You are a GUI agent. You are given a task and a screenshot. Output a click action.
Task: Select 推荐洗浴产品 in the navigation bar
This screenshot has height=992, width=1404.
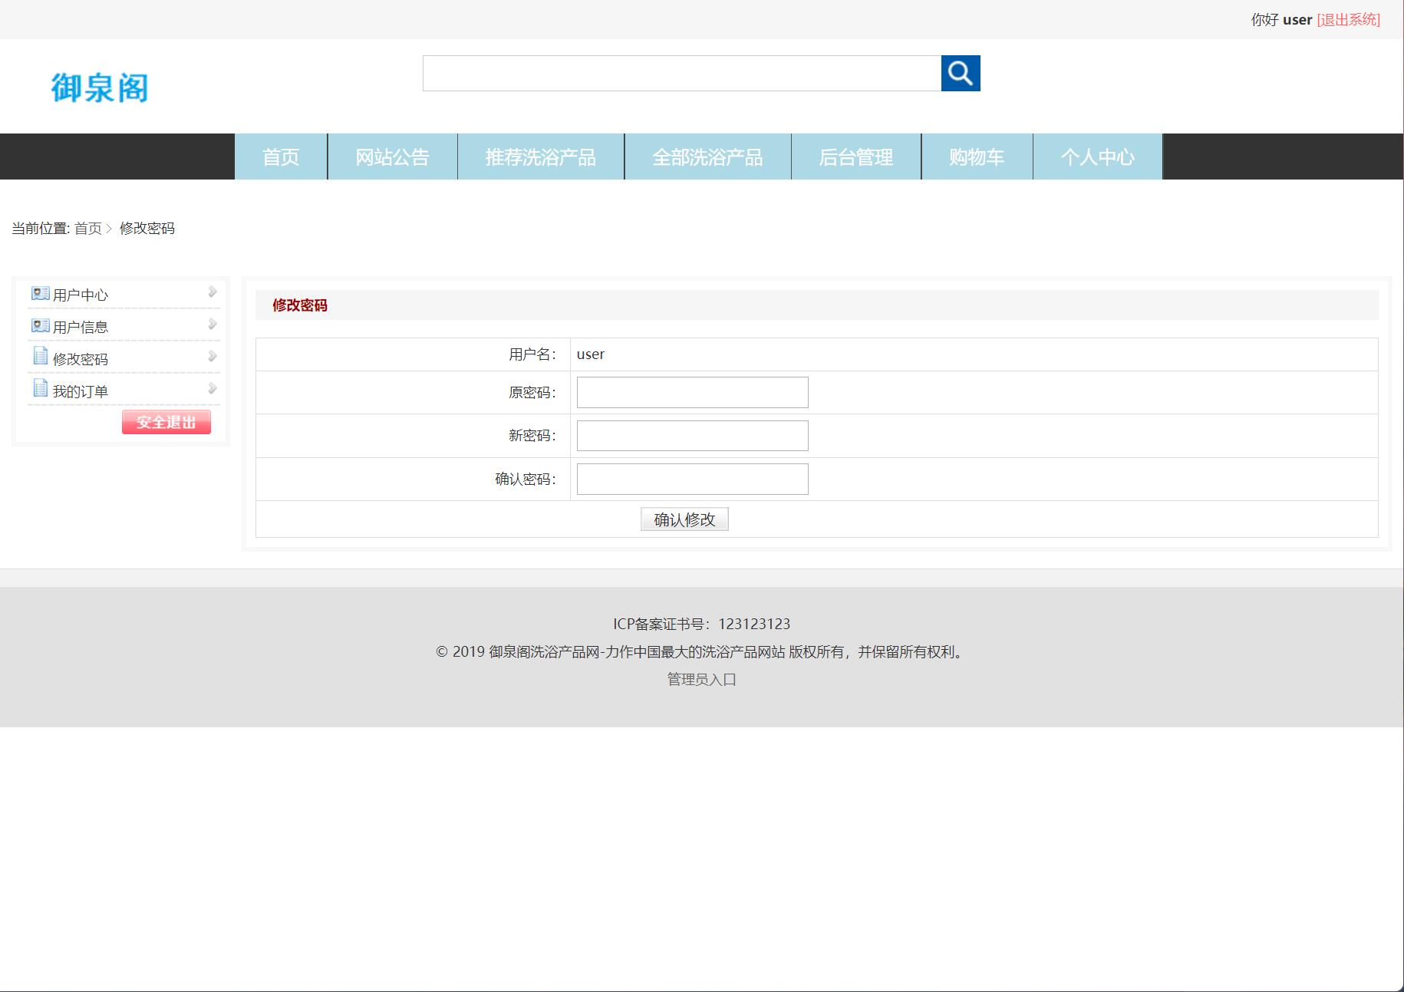click(x=541, y=157)
